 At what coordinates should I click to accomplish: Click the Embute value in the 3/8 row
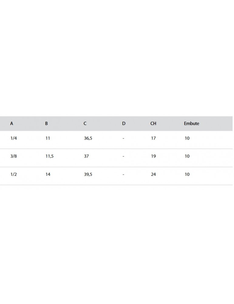tap(187, 156)
